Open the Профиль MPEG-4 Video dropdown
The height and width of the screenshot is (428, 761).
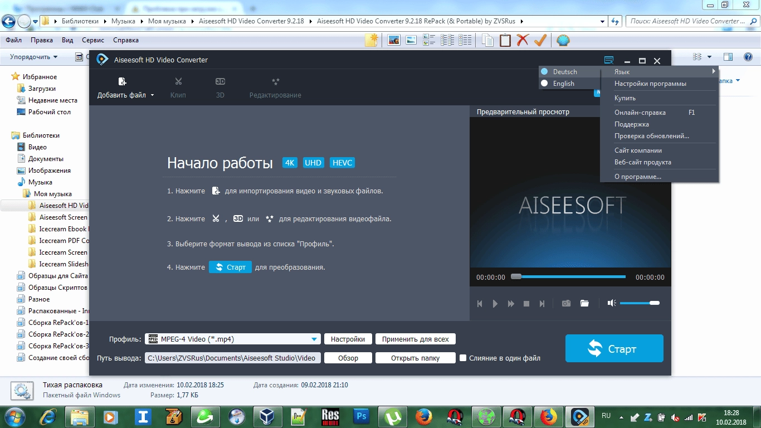pyautogui.click(x=233, y=339)
